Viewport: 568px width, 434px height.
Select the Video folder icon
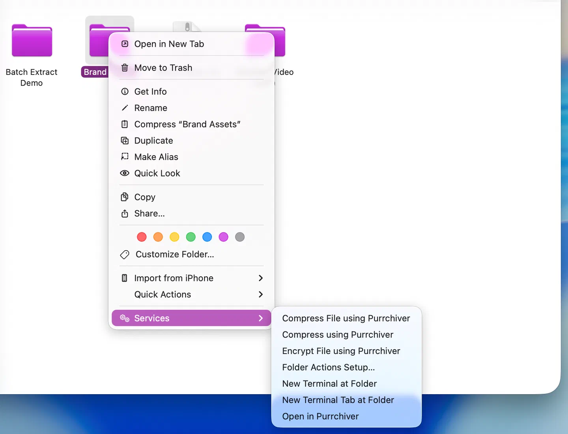[280, 40]
